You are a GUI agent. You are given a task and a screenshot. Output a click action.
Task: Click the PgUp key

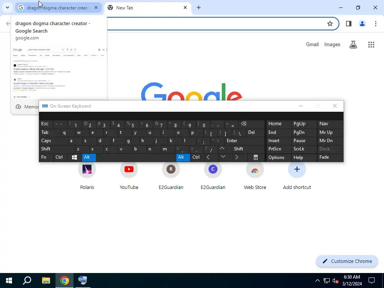[304, 124]
